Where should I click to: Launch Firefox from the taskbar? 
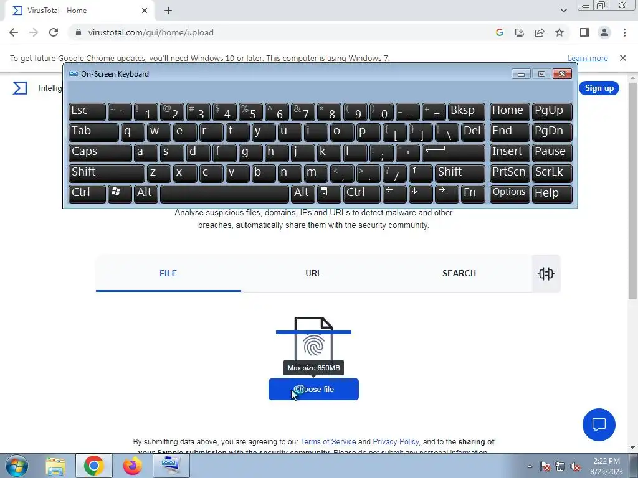[132, 466]
